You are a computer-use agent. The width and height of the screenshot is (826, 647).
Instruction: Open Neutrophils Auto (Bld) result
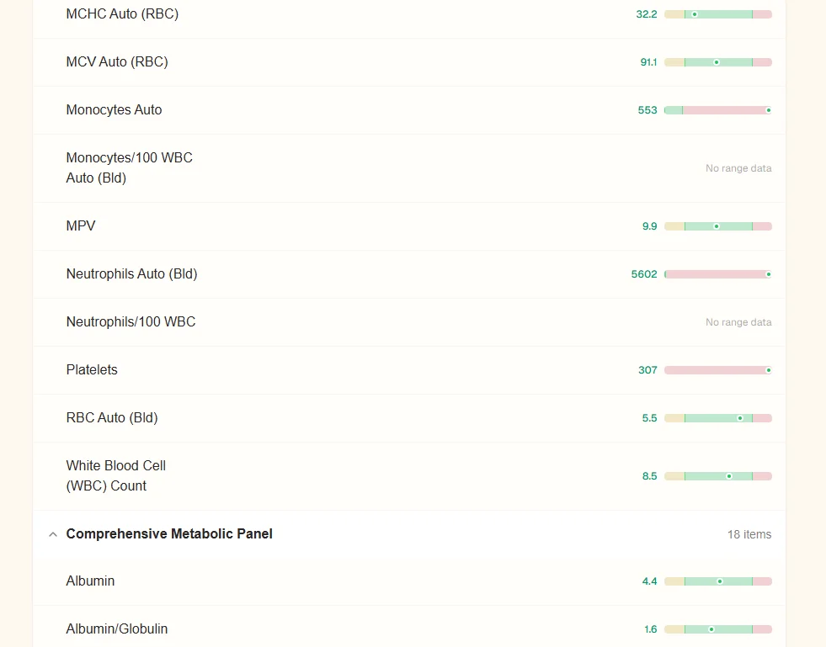[409, 274]
